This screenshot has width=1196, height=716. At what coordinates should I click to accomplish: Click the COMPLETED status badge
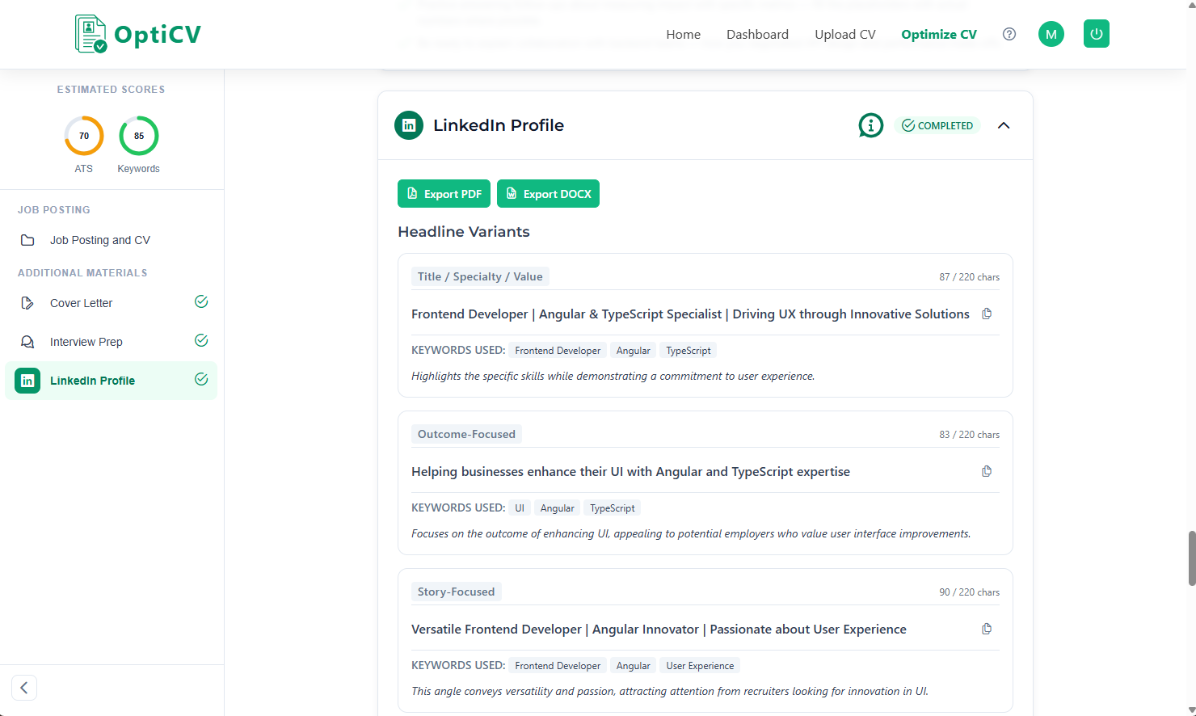pyautogui.click(x=937, y=125)
